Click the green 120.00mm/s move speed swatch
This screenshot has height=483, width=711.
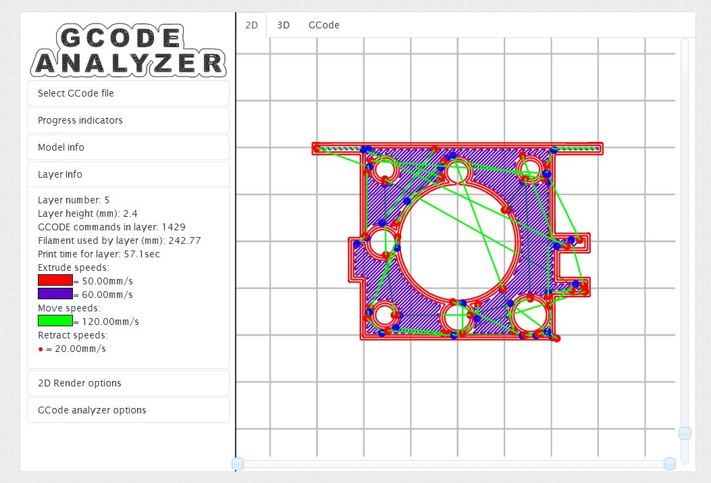pos(55,321)
